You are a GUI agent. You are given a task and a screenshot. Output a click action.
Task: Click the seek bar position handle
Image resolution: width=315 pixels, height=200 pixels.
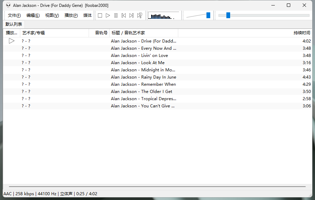[x=228, y=15]
